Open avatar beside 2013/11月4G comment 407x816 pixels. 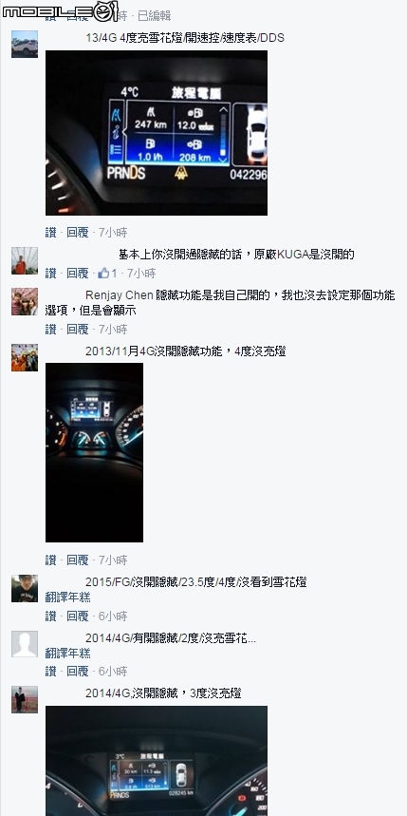(25, 357)
